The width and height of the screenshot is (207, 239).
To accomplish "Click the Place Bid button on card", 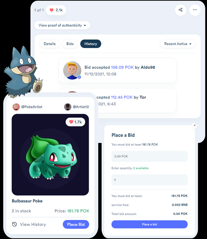I will [76, 224].
